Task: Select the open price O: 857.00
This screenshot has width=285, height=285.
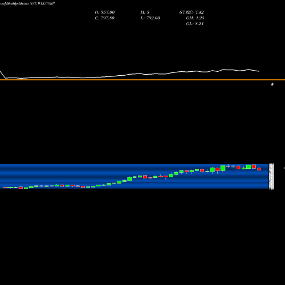Action: [105, 12]
